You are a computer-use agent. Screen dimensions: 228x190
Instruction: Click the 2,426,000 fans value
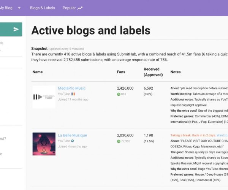125,88
